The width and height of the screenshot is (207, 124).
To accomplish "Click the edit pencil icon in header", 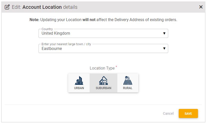I will pyautogui.click(x=7, y=7).
